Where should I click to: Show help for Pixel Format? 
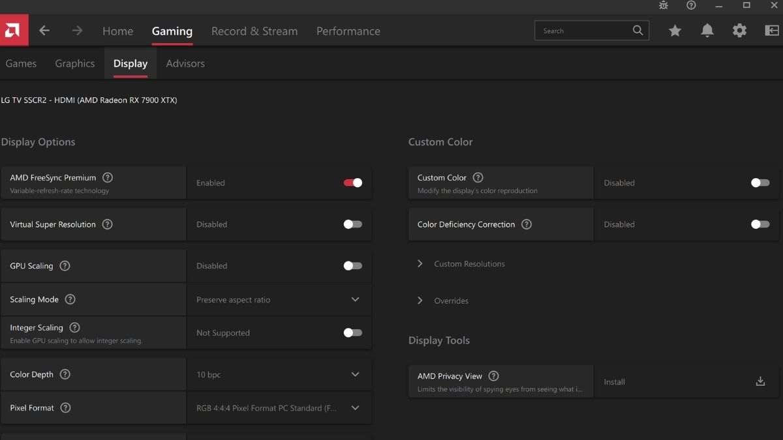66,408
